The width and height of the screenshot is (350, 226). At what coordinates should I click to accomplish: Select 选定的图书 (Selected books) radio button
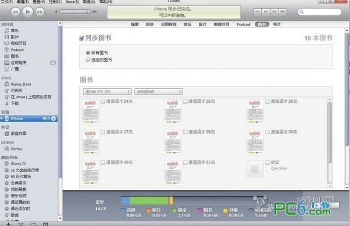[87, 60]
